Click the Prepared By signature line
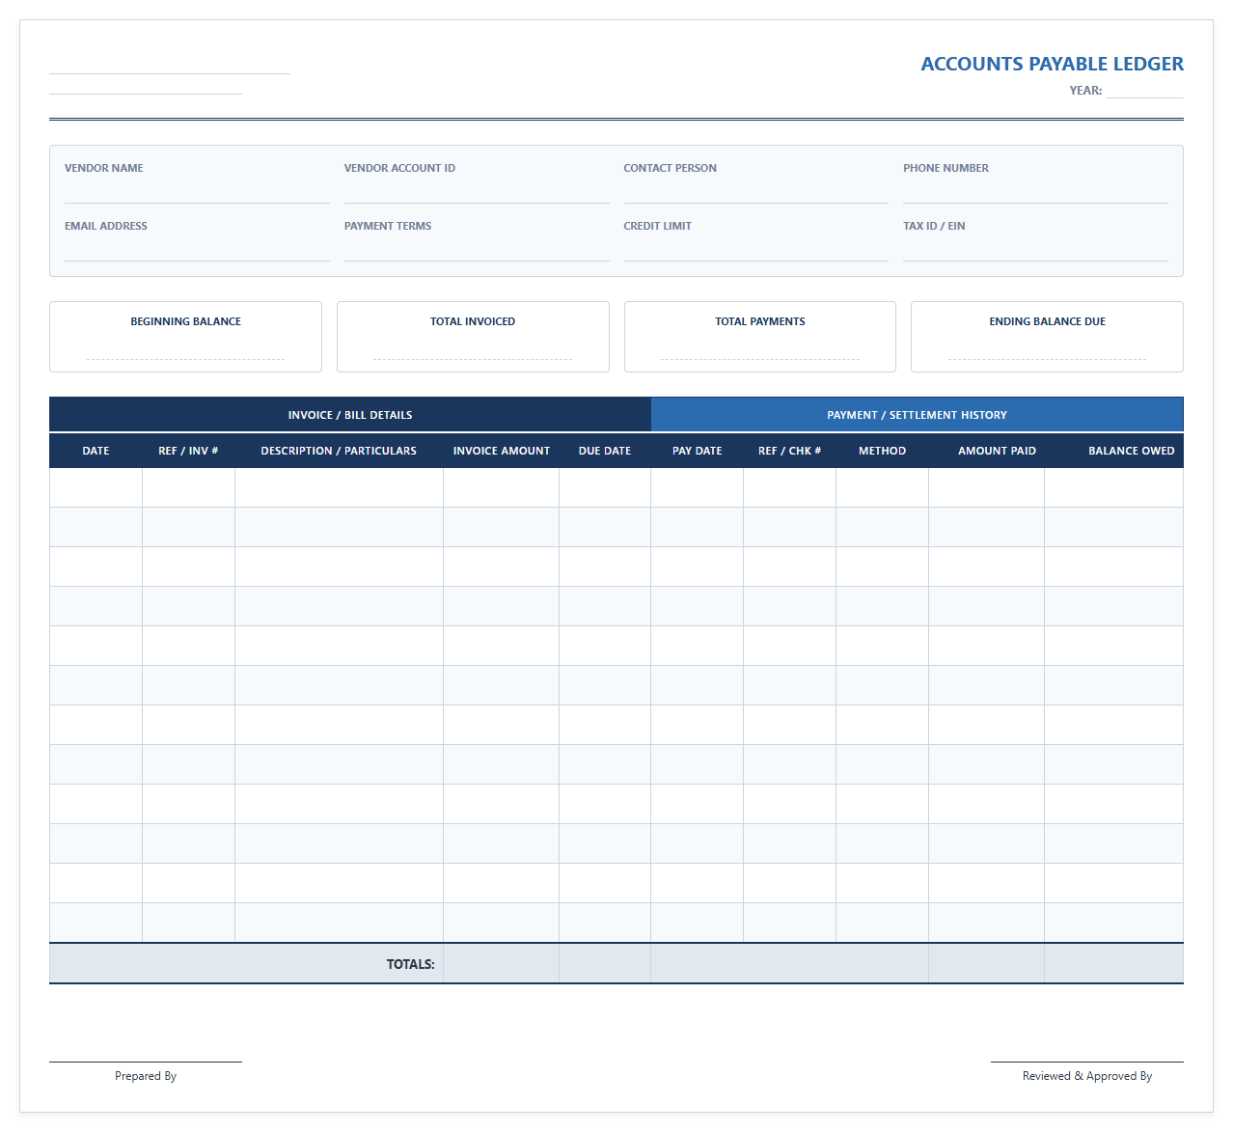 click(146, 1062)
